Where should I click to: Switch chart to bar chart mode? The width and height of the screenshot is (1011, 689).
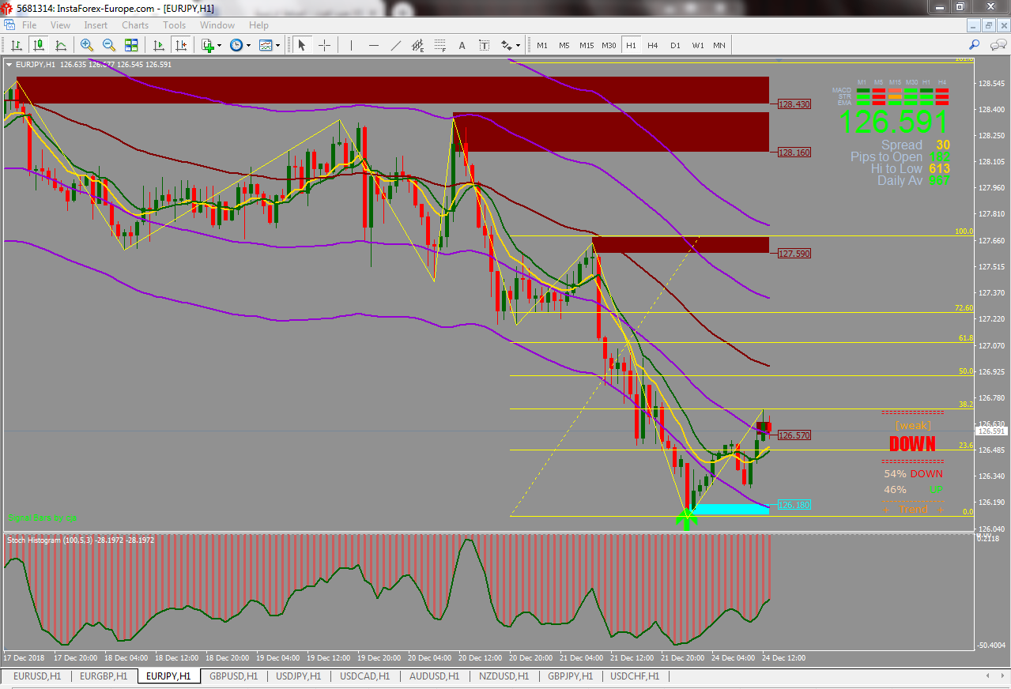tap(17, 46)
